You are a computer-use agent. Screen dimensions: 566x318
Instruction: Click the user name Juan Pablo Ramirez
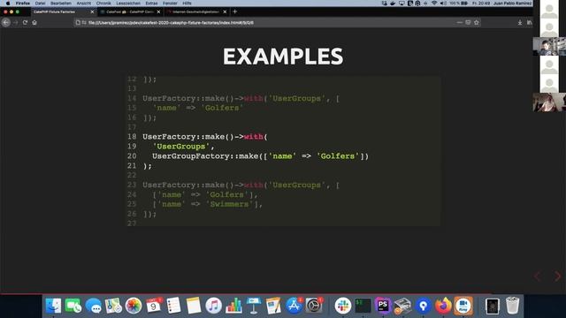click(x=512, y=4)
